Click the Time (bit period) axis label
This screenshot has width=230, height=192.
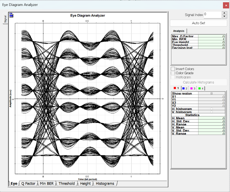87,179
